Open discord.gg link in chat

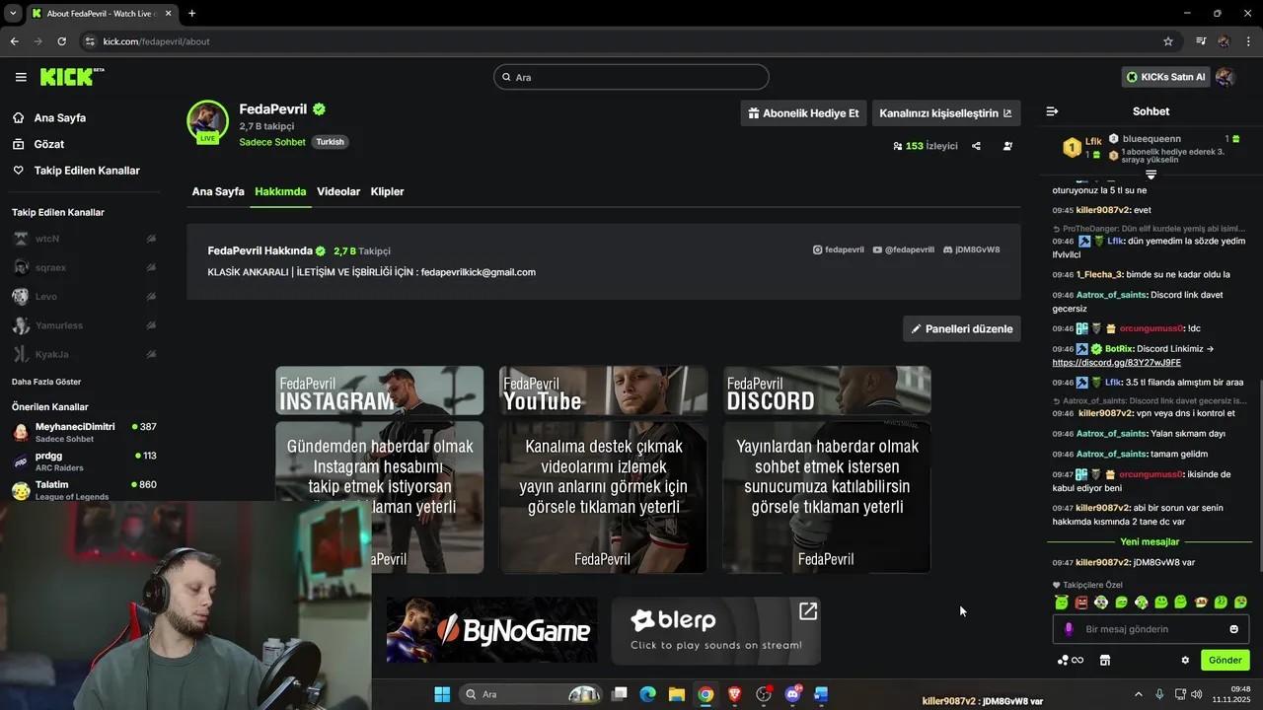[x=1116, y=362]
